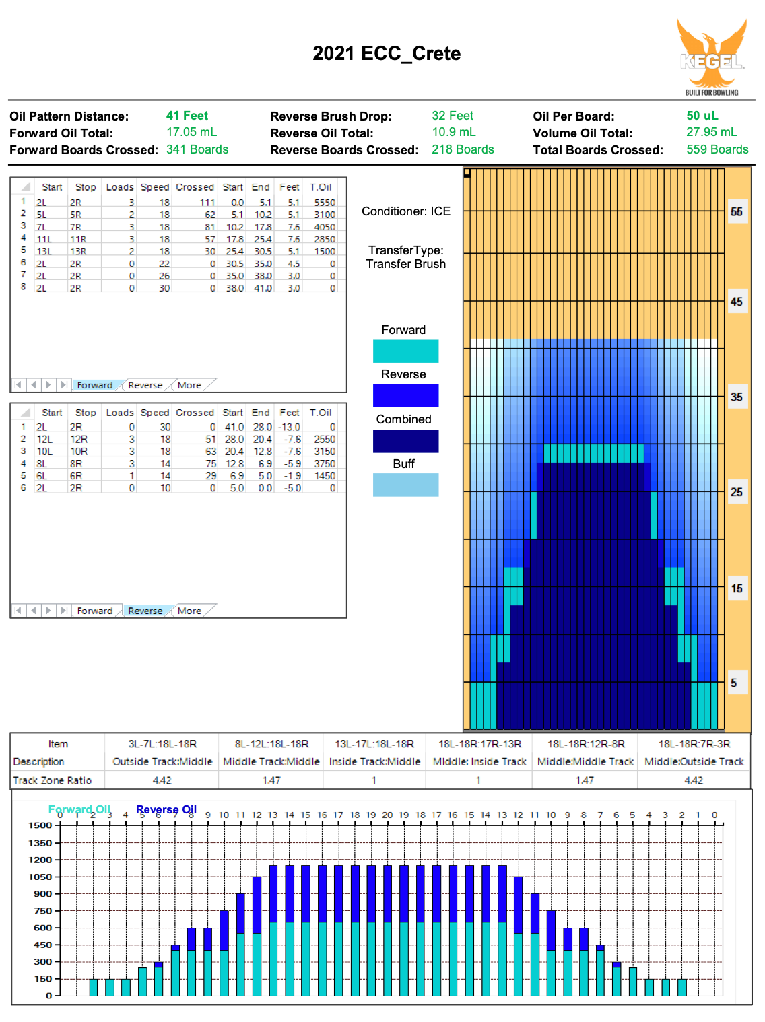Image resolution: width=765 pixels, height=1022 pixels.
Task: Open the More tab in forward table
Action: click(189, 386)
